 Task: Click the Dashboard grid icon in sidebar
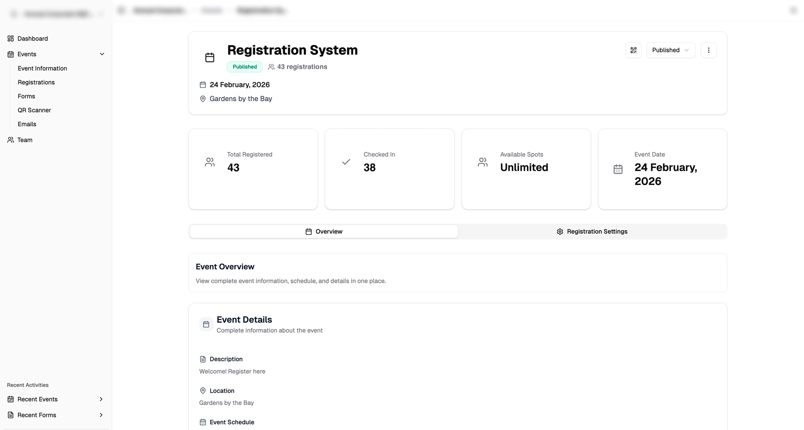point(10,38)
